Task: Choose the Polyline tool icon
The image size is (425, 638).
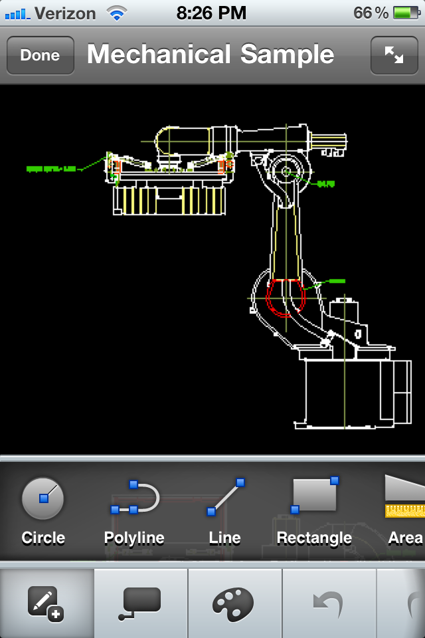Action: click(135, 498)
